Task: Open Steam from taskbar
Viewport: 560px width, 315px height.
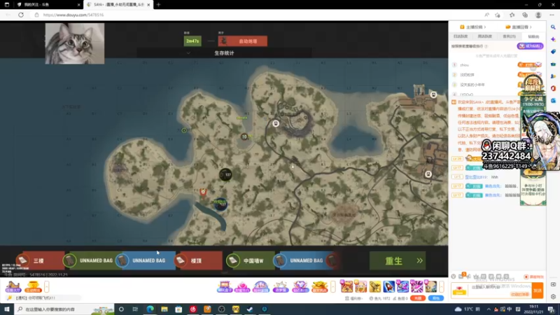Action: (250, 309)
